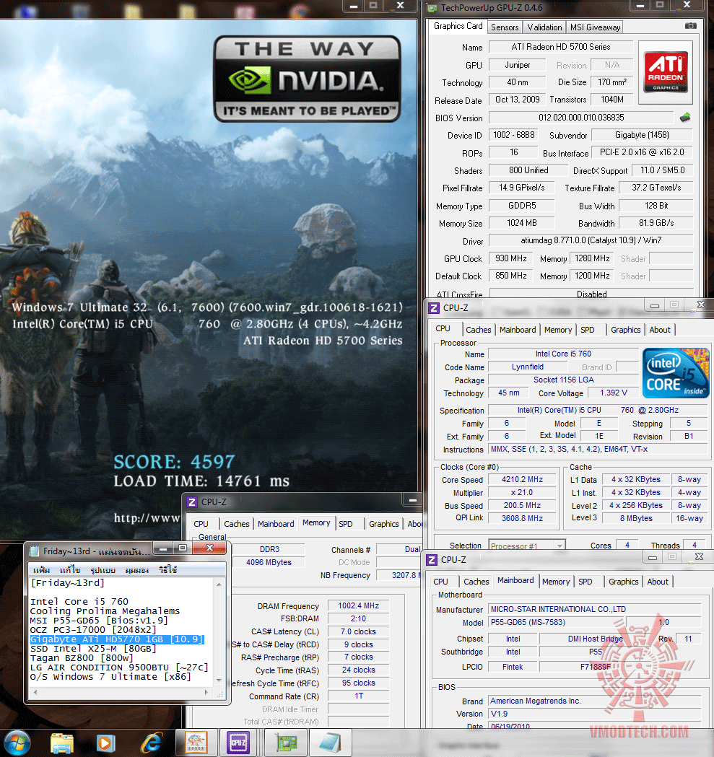Minimize the CPU-Z Memory window
The height and width of the screenshot is (757, 714).
tap(412, 501)
